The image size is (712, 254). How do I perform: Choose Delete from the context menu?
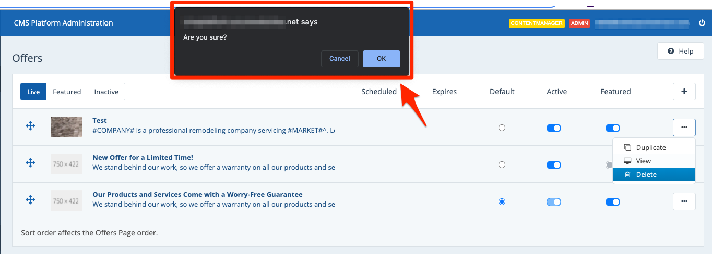[646, 174]
